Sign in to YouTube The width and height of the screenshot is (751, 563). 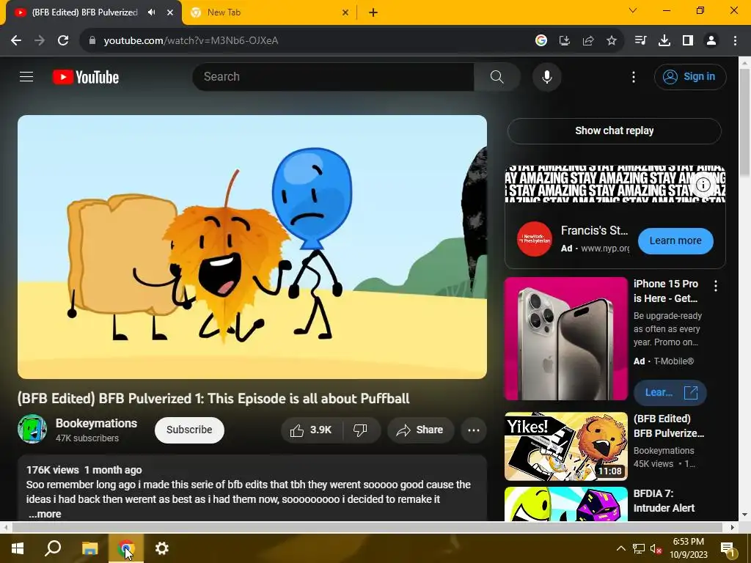coord(690,76)
